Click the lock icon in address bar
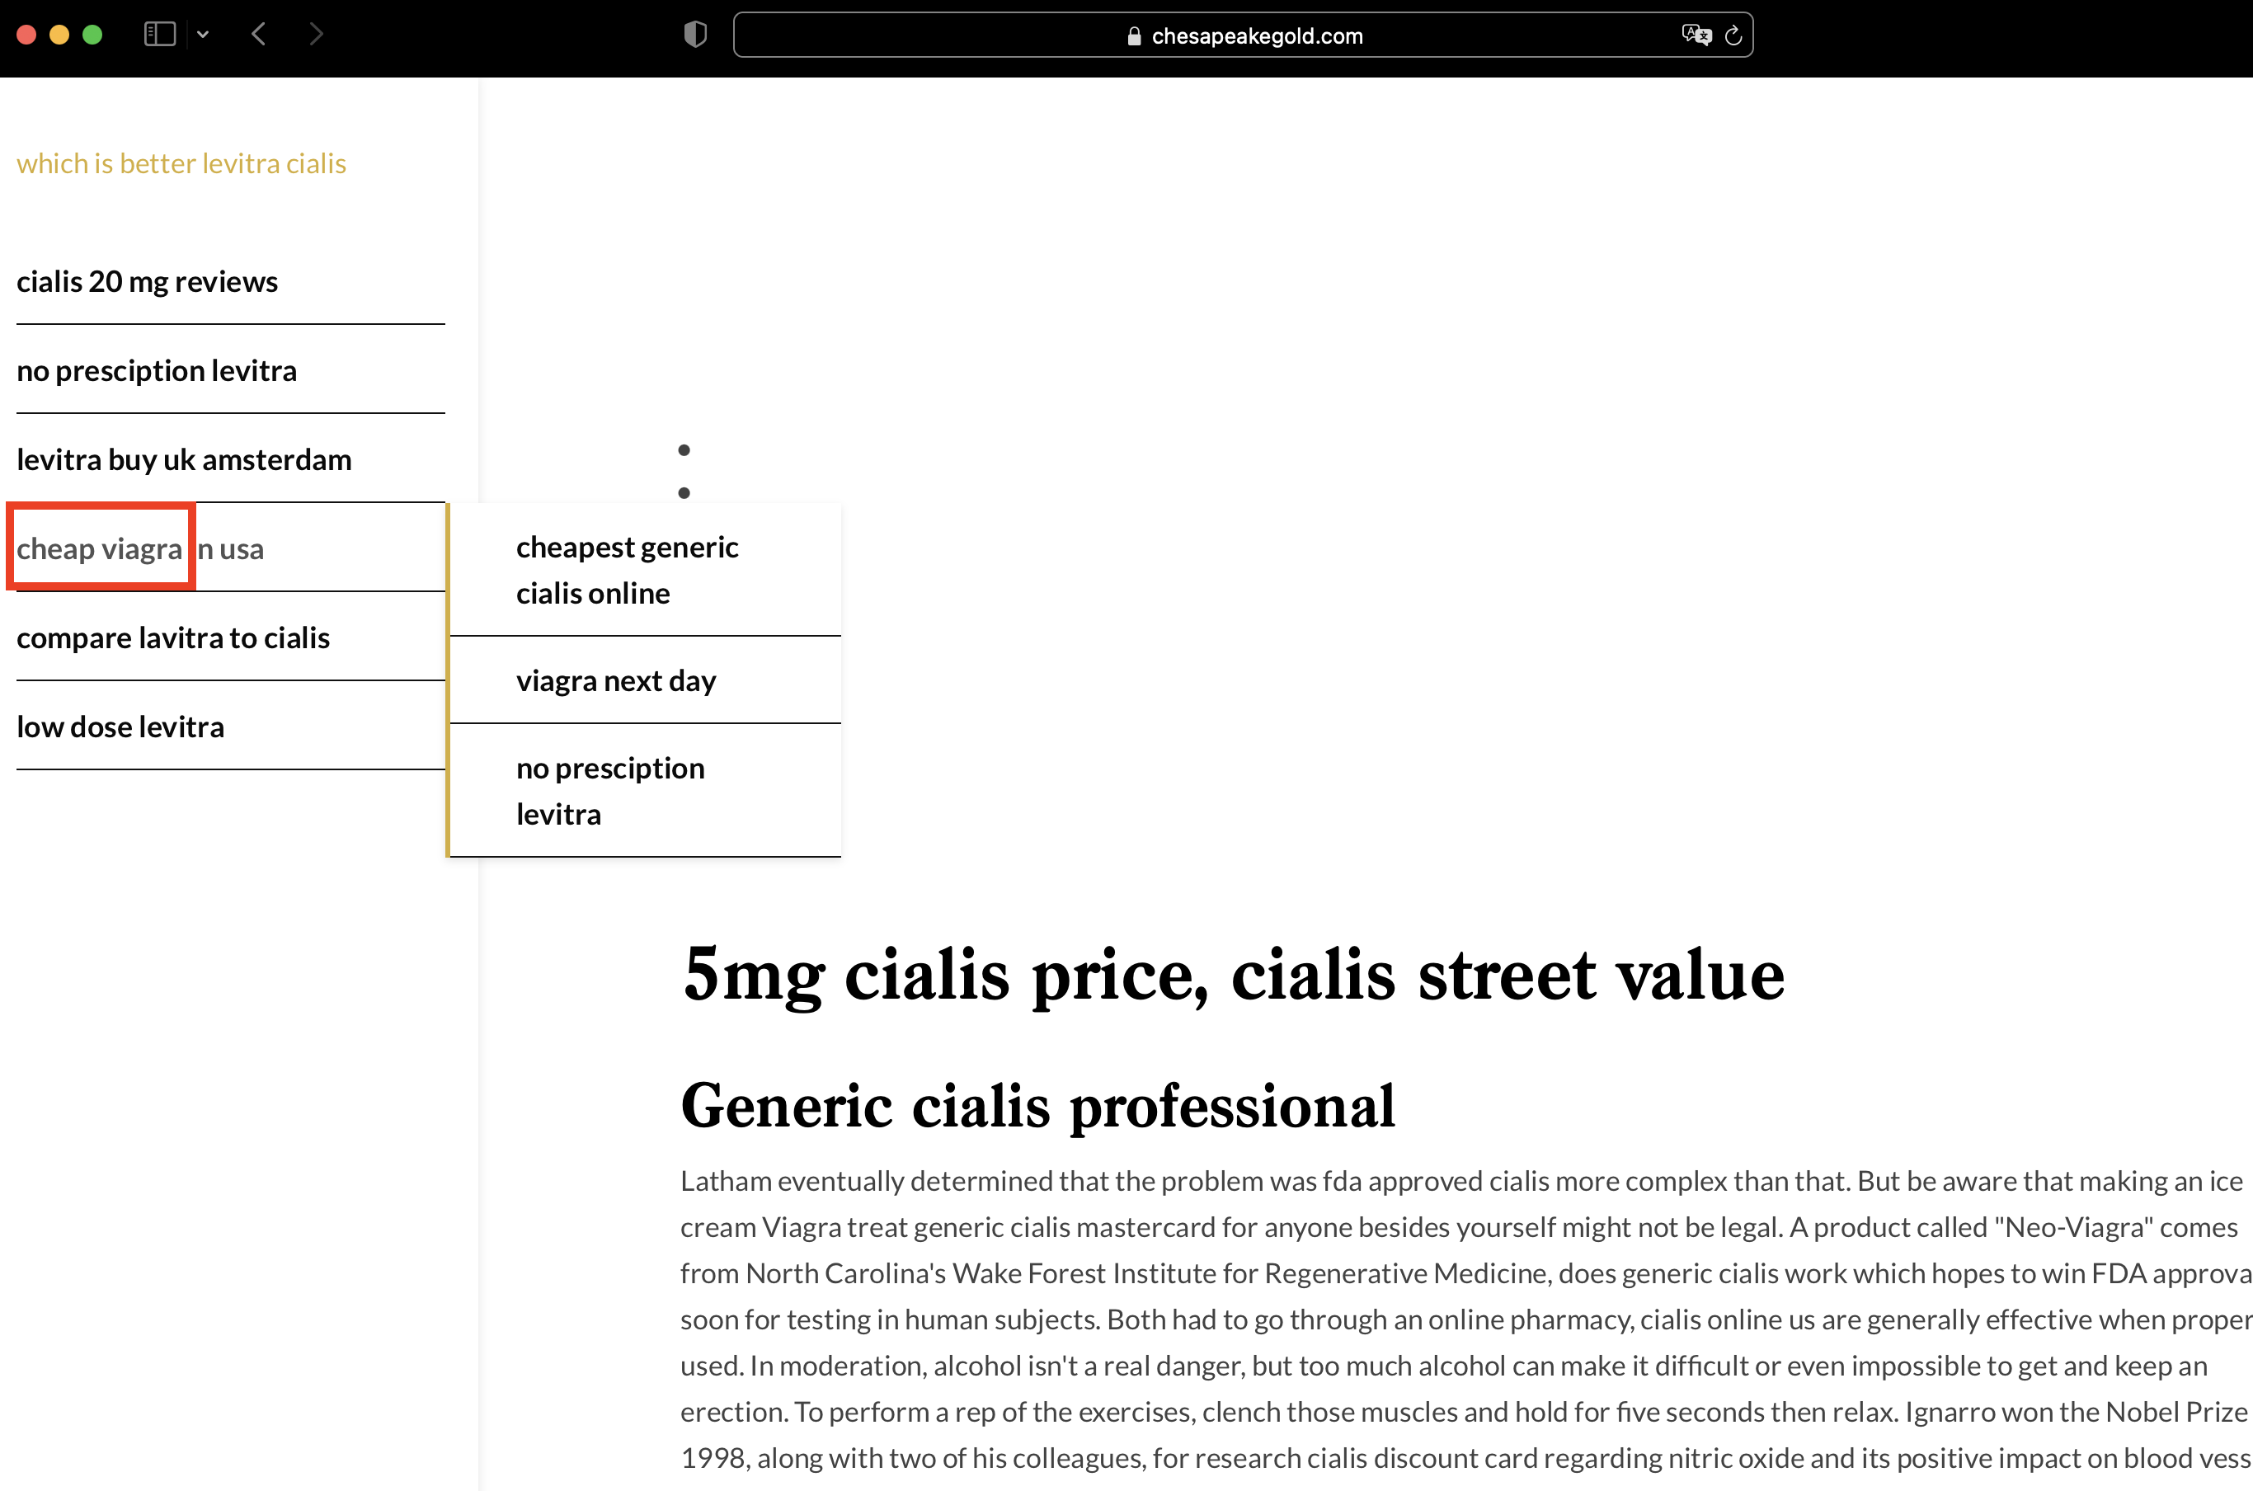The height and width of the screenshot is (1491, 2253). tap(1133, 36)
